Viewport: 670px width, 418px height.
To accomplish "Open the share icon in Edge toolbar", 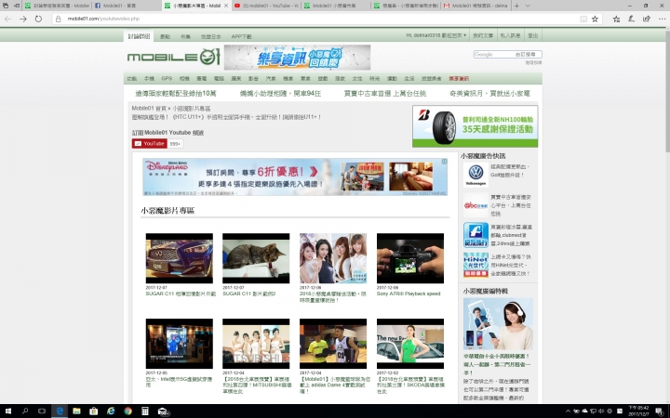I will point(647,19).
